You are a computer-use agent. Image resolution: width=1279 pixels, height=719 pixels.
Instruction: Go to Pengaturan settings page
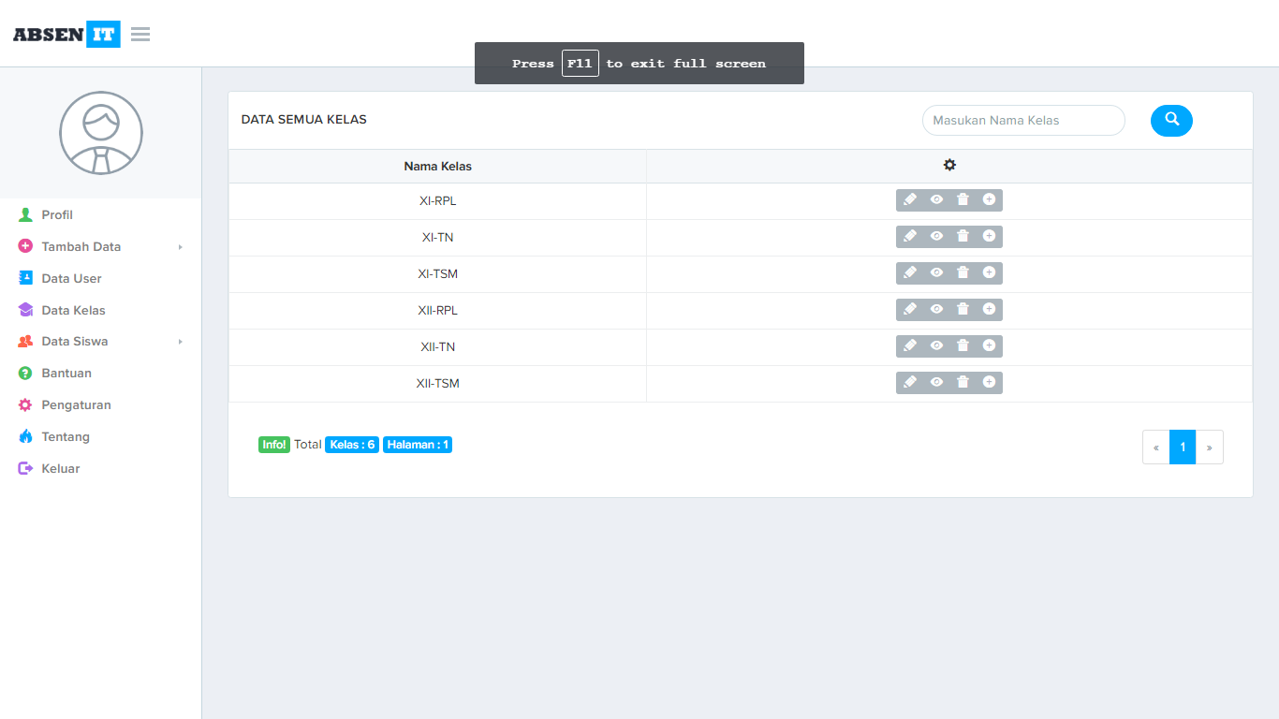tap(76, 405)
